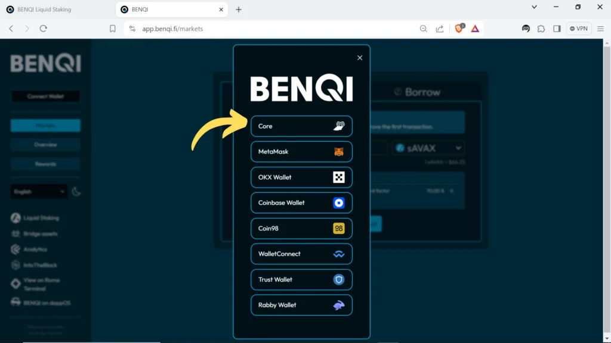
Task: Select the Core wallet option
Action: (301, 126)
